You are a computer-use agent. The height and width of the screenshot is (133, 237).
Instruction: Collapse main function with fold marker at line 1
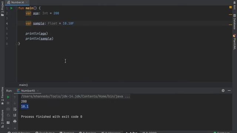point(17,8)
